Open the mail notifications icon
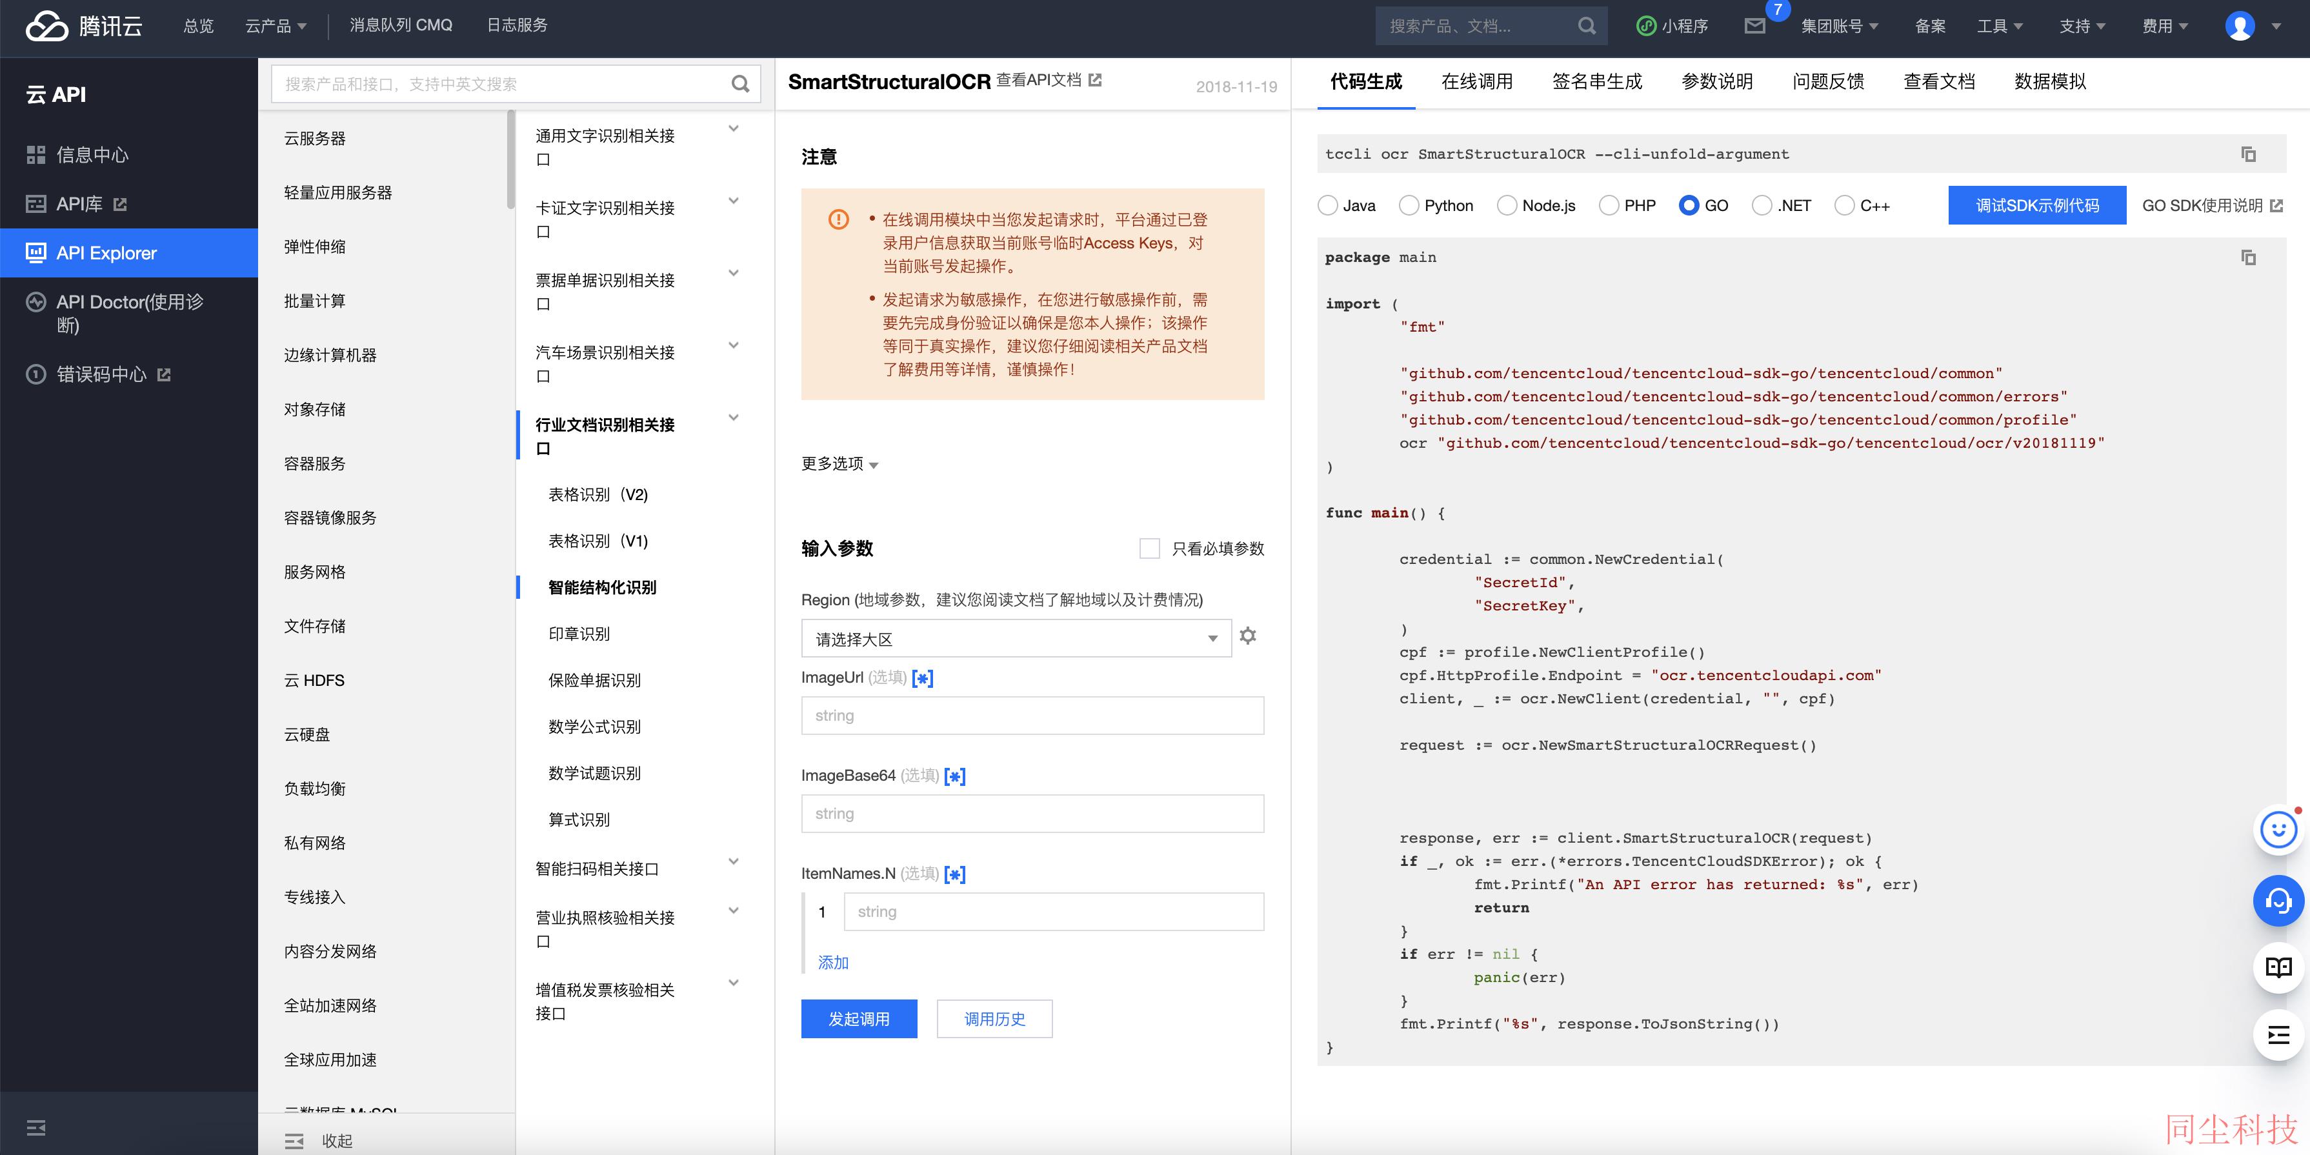This screenshot has width=2310, height=1155. [1755, 26]
